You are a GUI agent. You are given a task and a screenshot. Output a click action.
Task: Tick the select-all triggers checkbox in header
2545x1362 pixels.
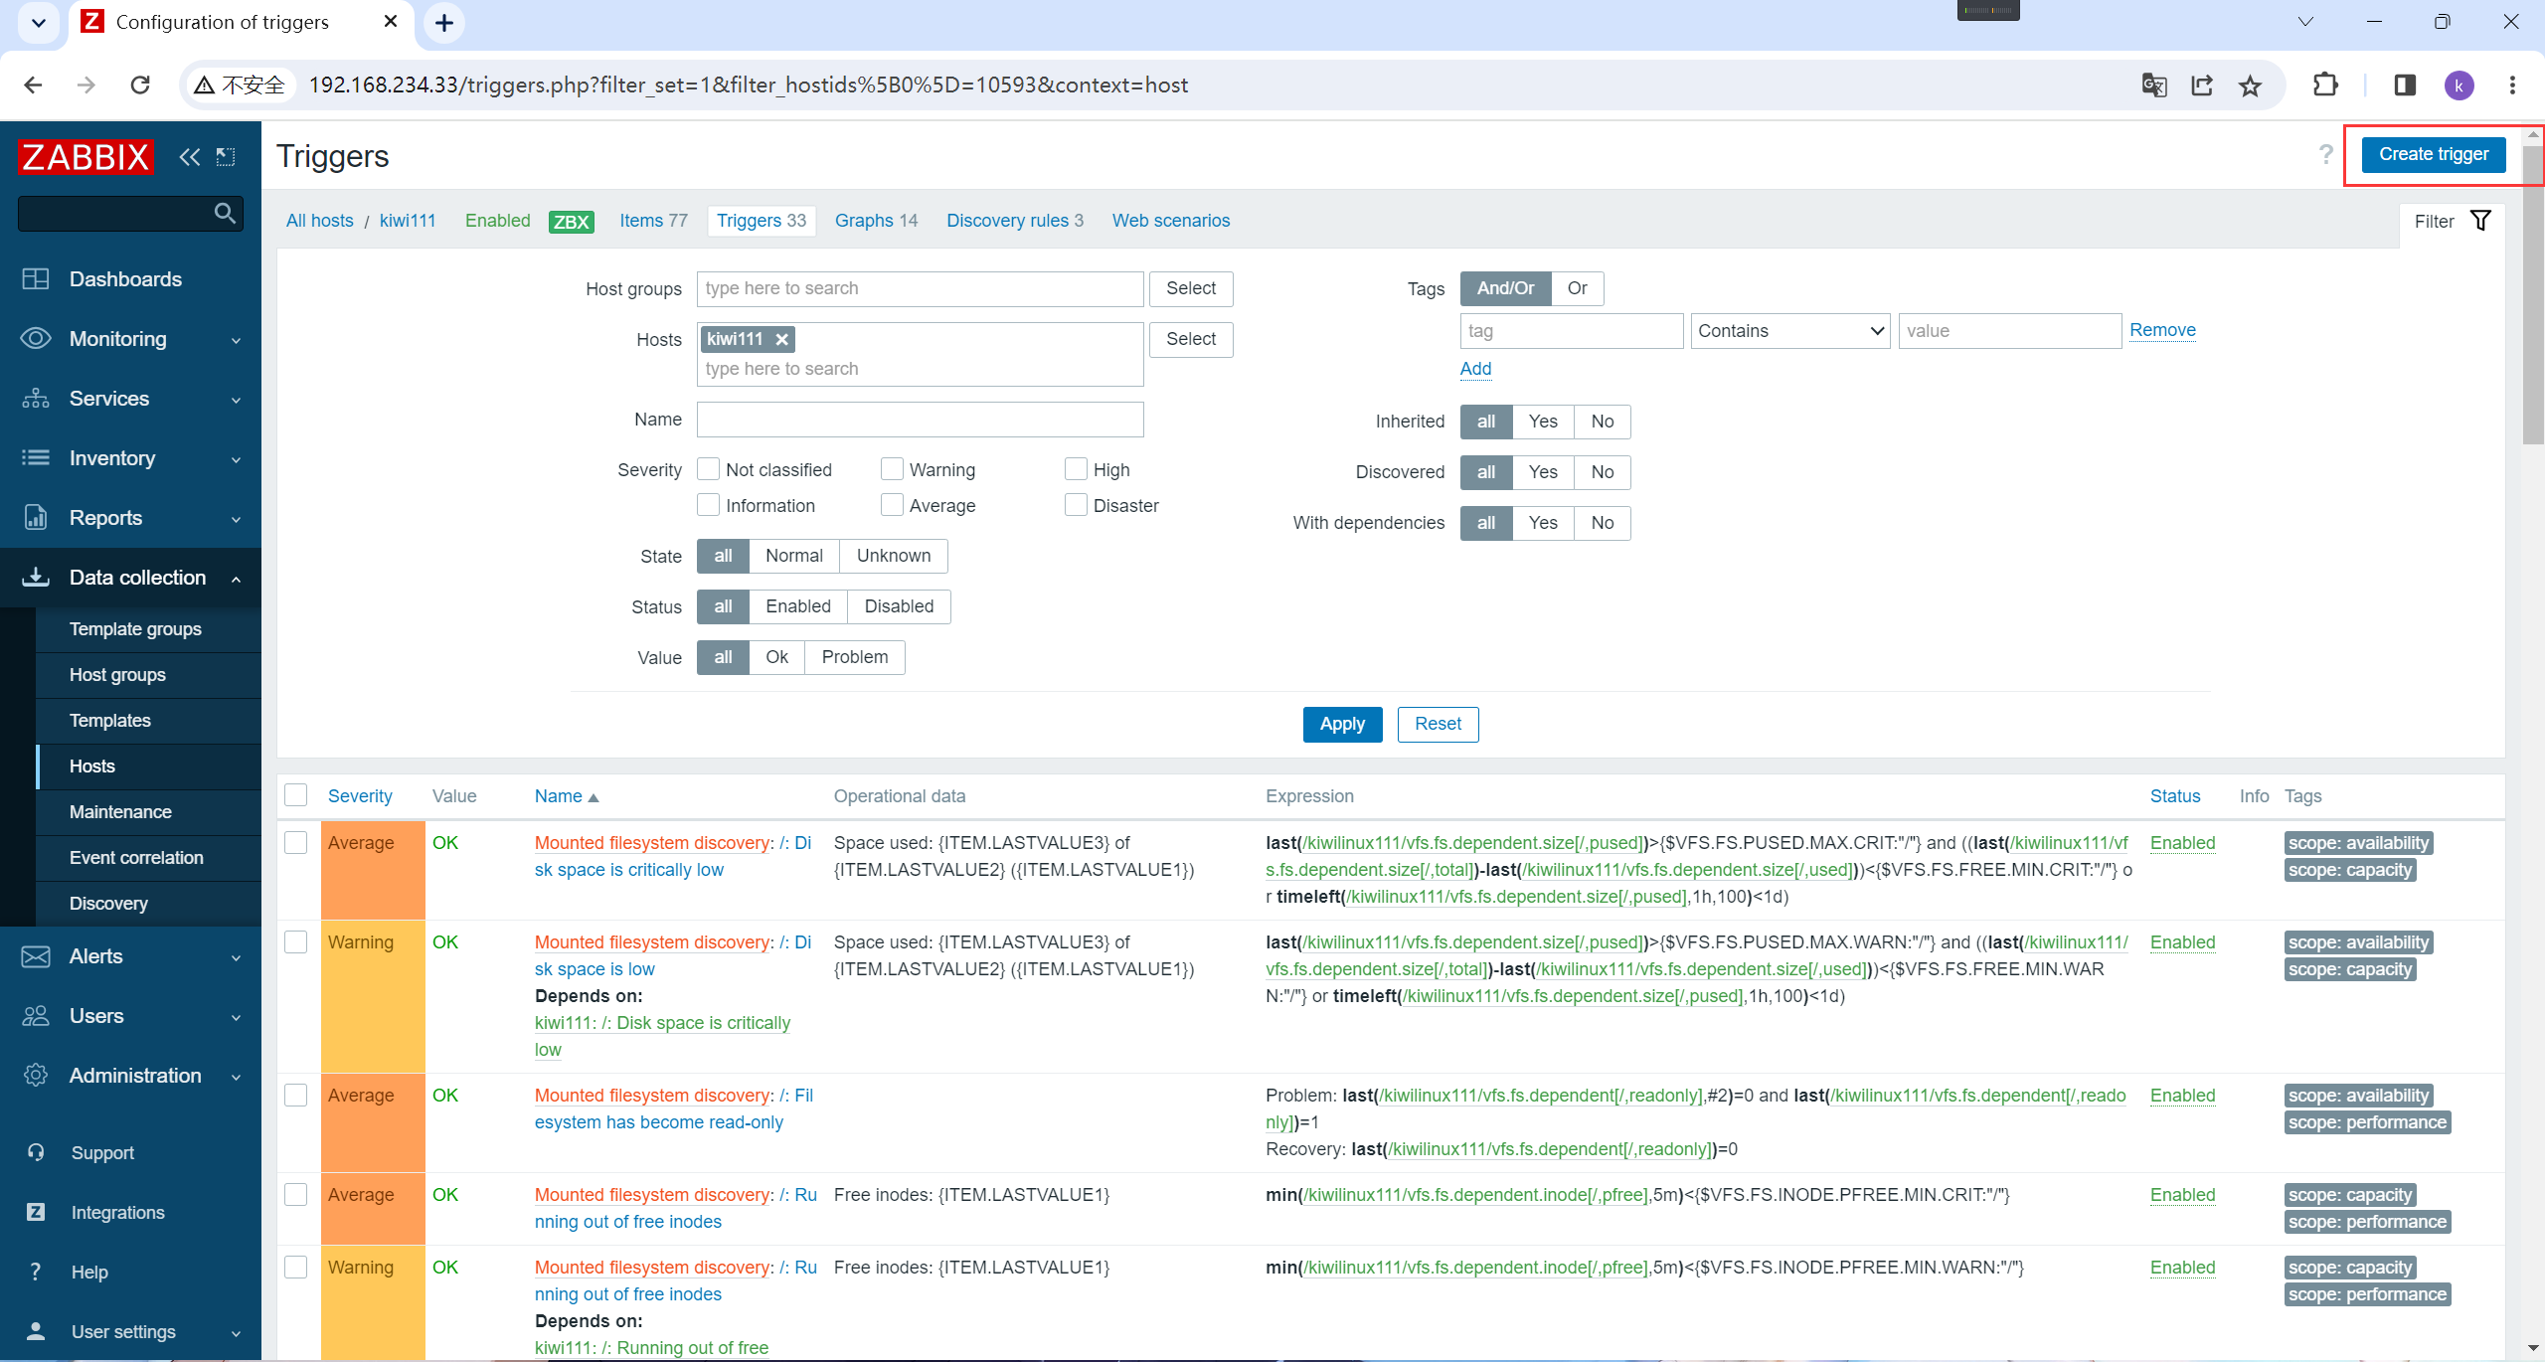pos(296,795)
